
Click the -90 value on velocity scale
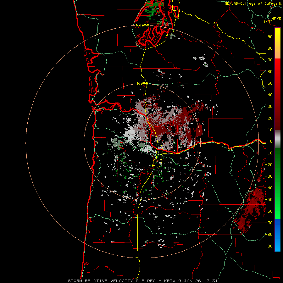click(x=269, y=246)
